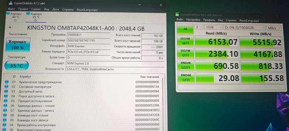
Task: Start the SEQ1M Q8T1 test
Action: pos(185,41)
